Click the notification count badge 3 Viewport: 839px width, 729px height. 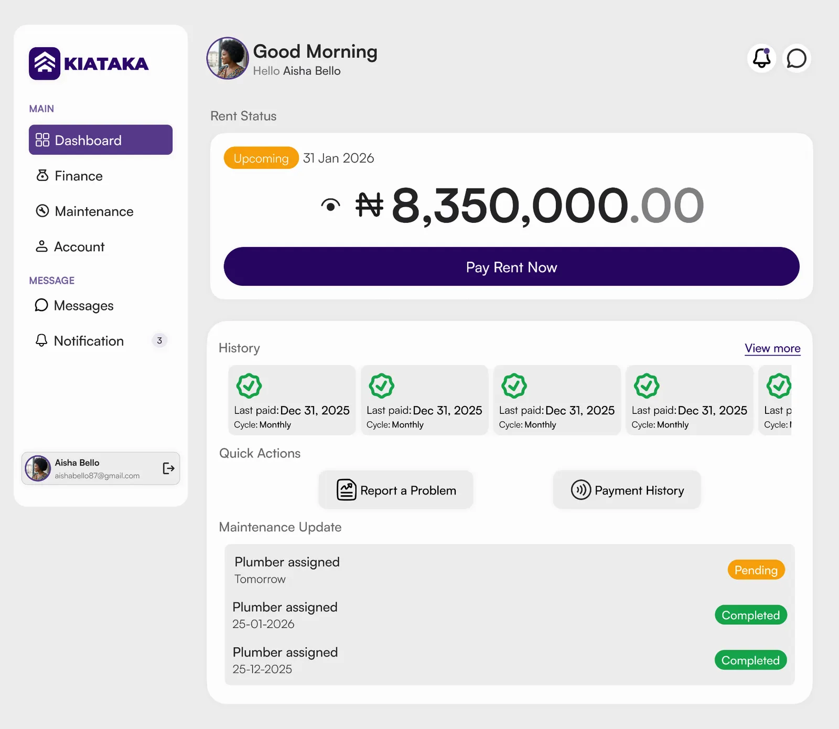[159, 340]
